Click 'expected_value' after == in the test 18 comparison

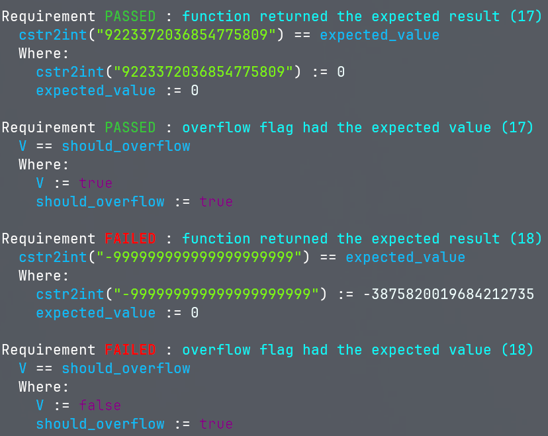405,257
